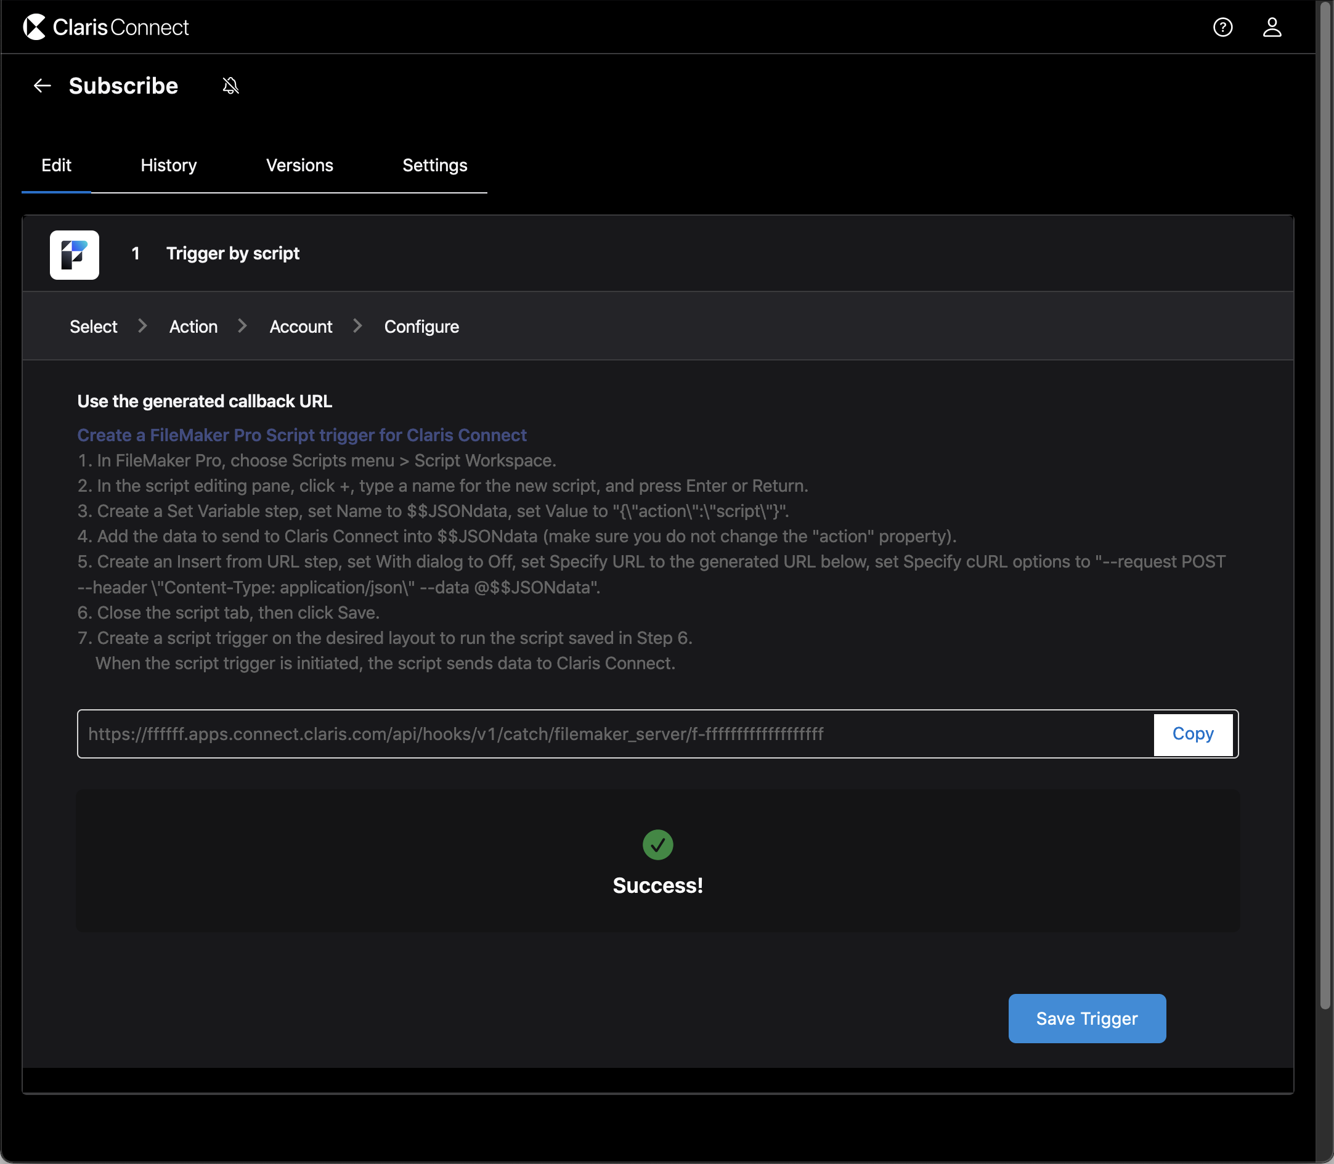
Task: Open the Account step in the breadcrumb
Action: (300, 326)
